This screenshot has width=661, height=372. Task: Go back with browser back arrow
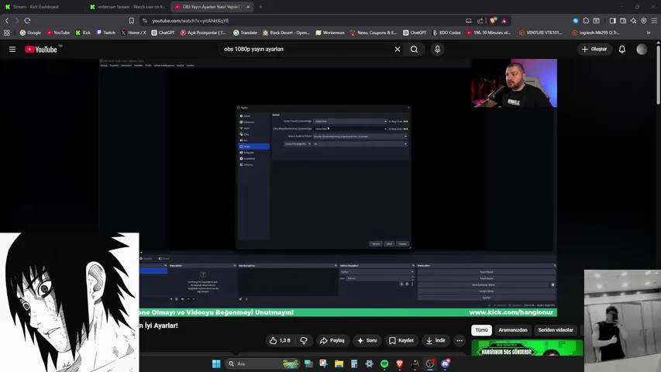[x=7, y=21]
